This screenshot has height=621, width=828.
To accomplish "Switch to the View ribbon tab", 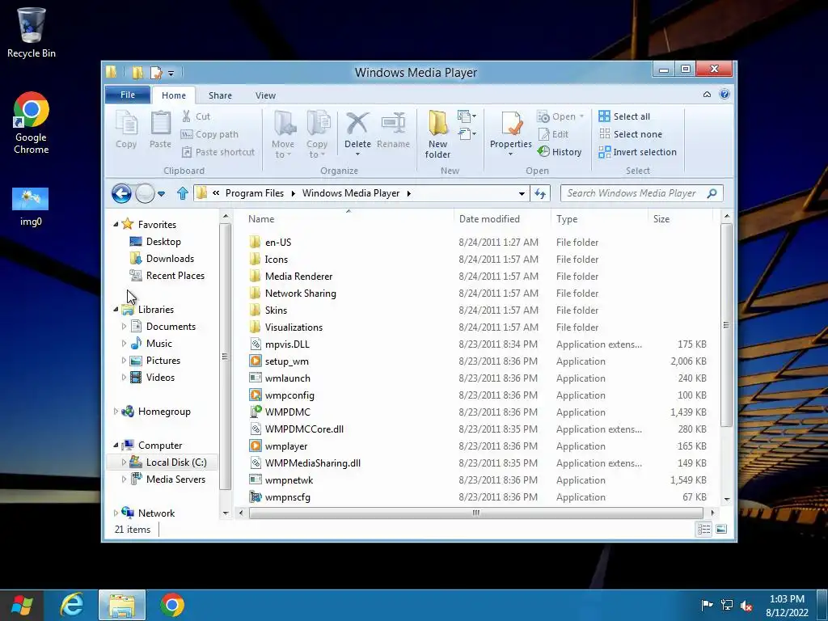I will pos(265,95).
